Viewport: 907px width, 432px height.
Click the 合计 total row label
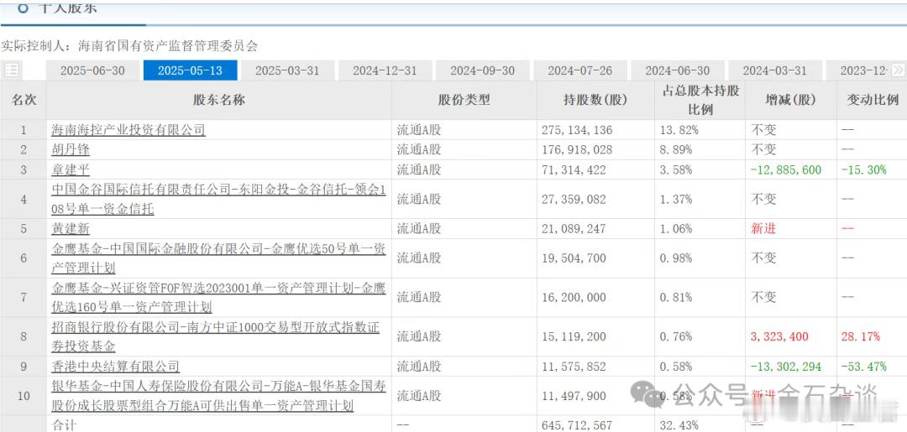click(64, 425)
